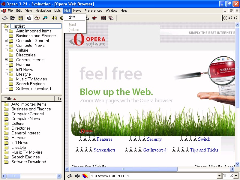The height and width of the screenshot is (180, 240).
Task: Open the Preferences menu
Action: point(93,10)
